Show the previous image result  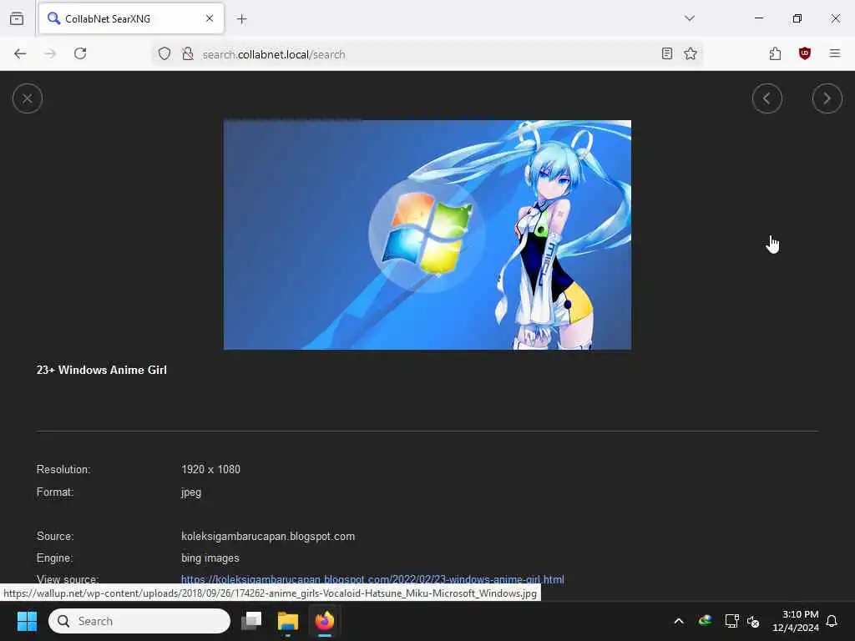[766, 98]
